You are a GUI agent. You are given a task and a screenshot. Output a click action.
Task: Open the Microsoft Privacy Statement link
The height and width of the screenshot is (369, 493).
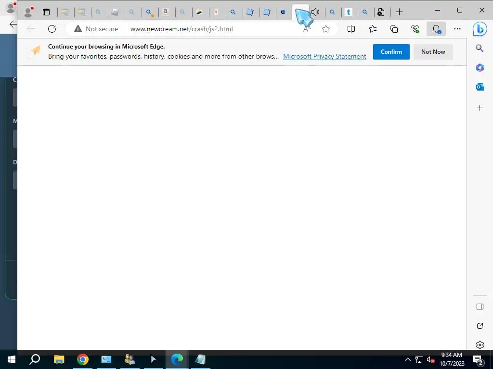[324, 57]
